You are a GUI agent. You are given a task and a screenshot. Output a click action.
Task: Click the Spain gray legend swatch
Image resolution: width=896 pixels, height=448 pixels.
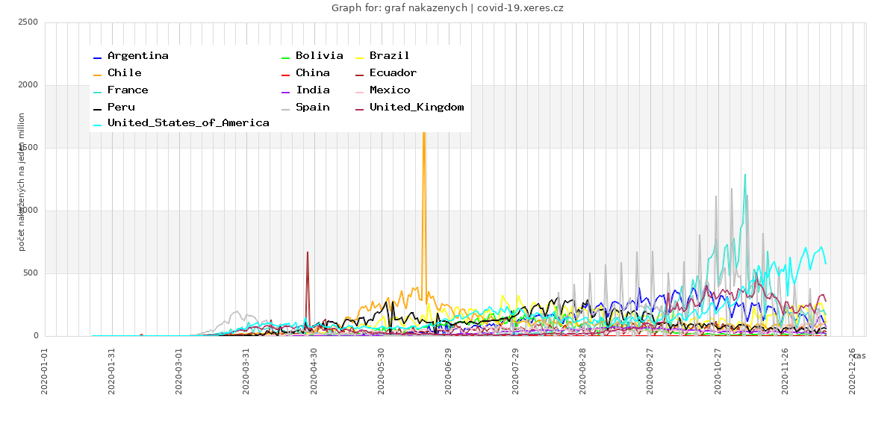[285, 109]
